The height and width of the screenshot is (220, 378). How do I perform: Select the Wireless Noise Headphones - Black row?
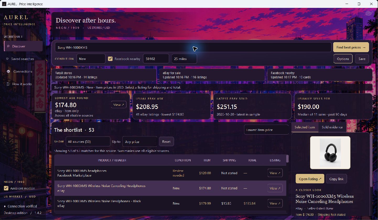coord(170,203)
